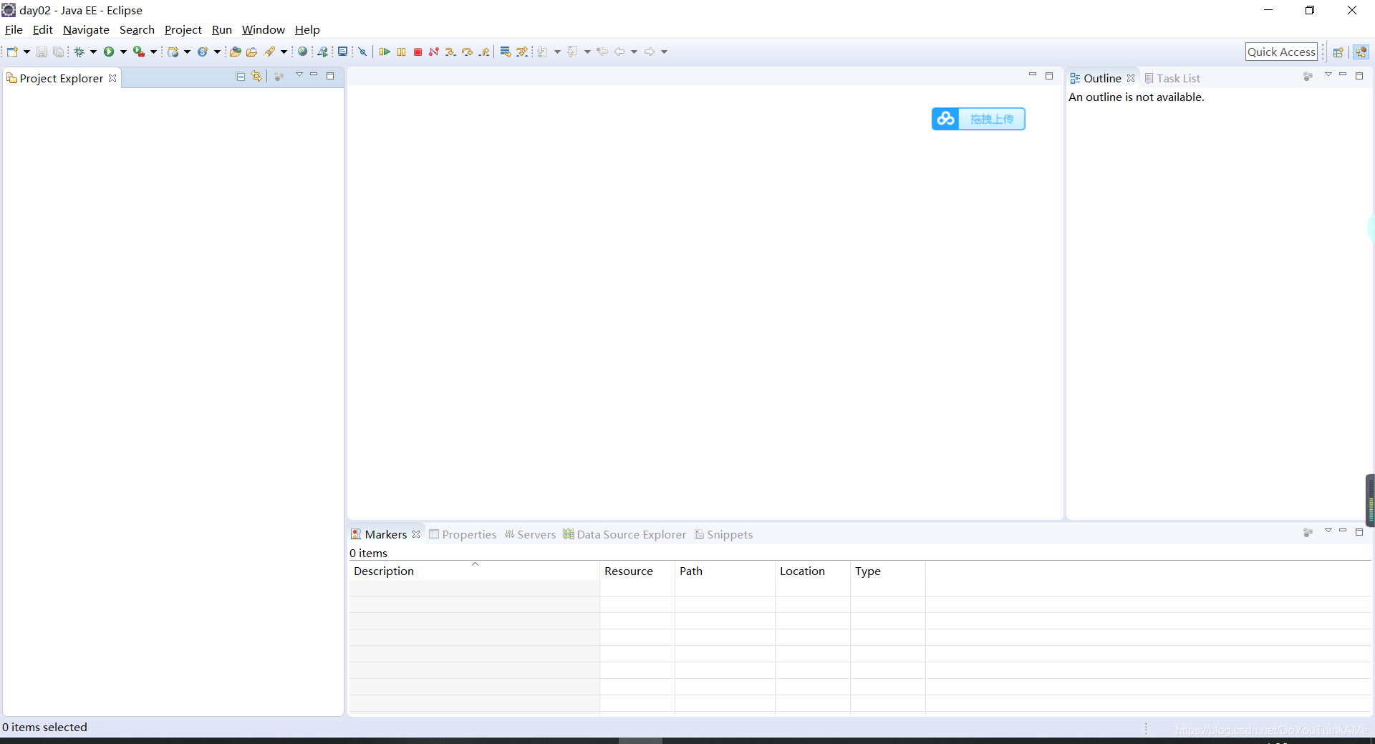The width and height of the screenshot is (1375, 744).
Task: Click the Disconnect debug icon
Action: [x=434, y=52]
